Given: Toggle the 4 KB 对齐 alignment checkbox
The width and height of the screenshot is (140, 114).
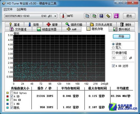Looking at the screenshot, I should point(113,66).
